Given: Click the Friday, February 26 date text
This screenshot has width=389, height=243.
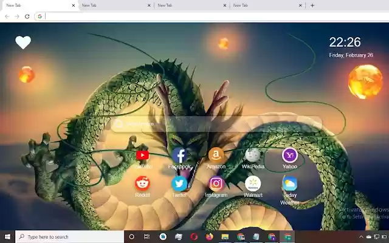Looking at the screenshot, I should [351, 55].
